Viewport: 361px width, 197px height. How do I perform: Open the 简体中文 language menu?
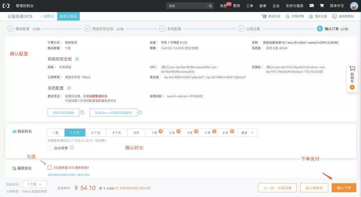tap(337, 6)
